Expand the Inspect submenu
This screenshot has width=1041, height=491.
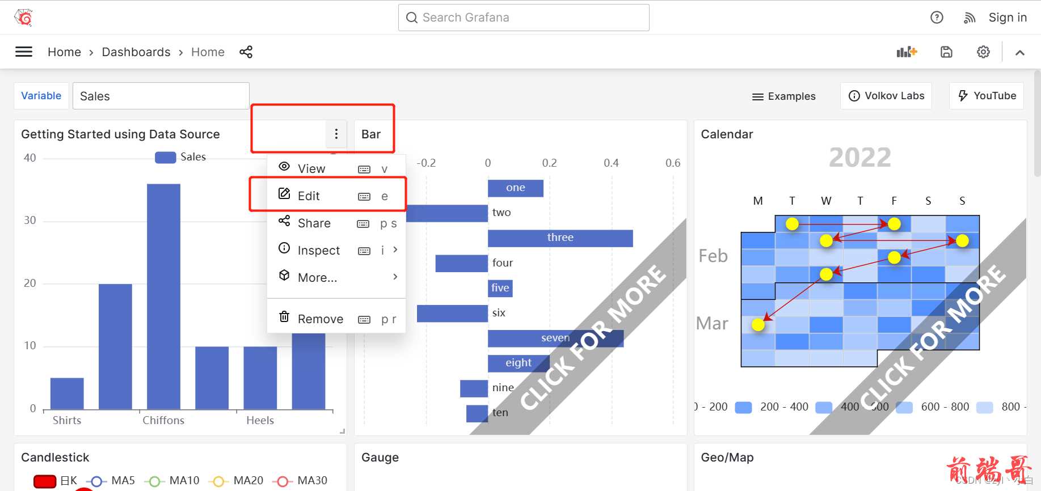336,250
